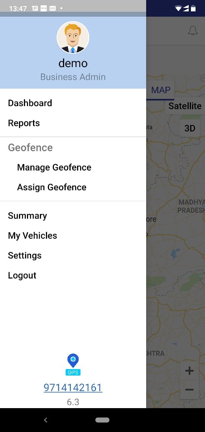The width and height of the screenshot is (205, 432).
Task: Tap the home pill in navigation bar
Action: pos(102,420)
